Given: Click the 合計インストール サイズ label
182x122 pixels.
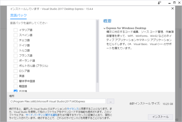Looking at the screenshot, I should [x=145, y=104].
